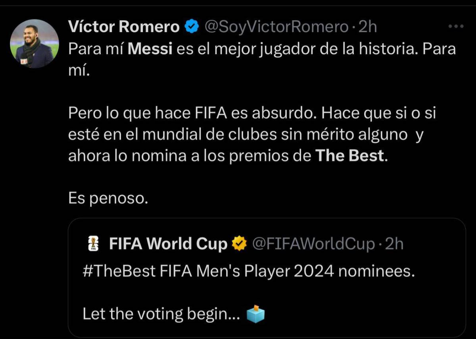Click the checkmark beside Víctor Romero's name

click(191, 26)
